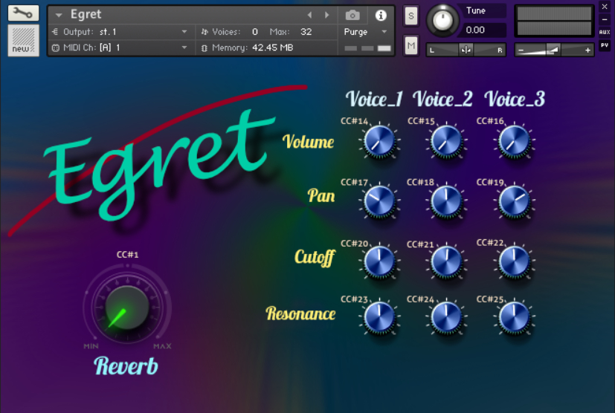Click the AUX button
The height and width of the screenshot is (413, 615).
coord(605,32)
